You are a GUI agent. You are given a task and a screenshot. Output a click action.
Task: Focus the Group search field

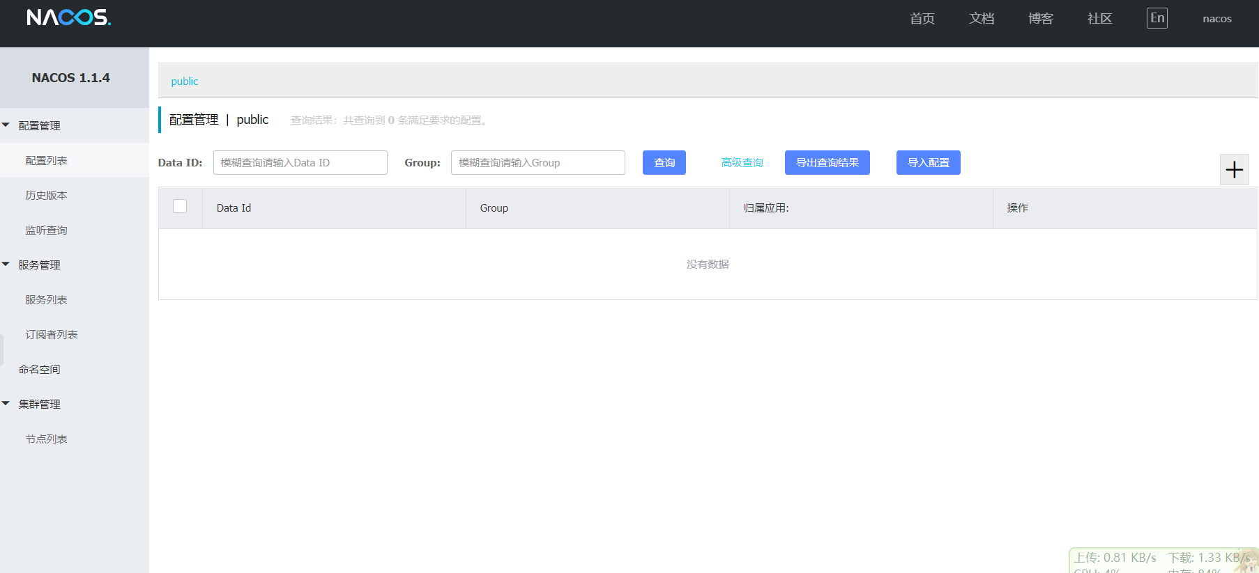coord(538,162)
